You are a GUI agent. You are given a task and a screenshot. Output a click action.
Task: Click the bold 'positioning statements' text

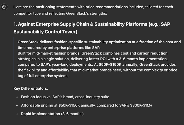(x=56, y=7)
